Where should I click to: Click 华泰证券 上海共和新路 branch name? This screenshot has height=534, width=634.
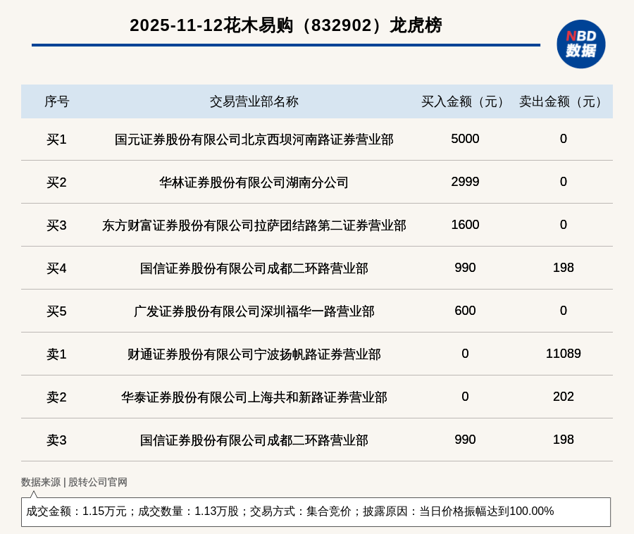click(254, 397)
